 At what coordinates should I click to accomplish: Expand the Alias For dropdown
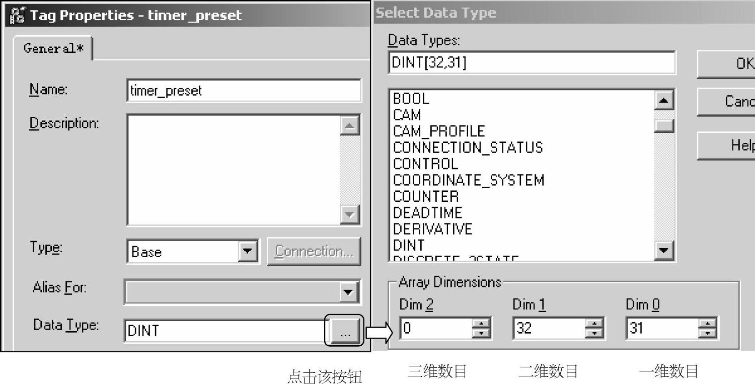tap(347, 292)
